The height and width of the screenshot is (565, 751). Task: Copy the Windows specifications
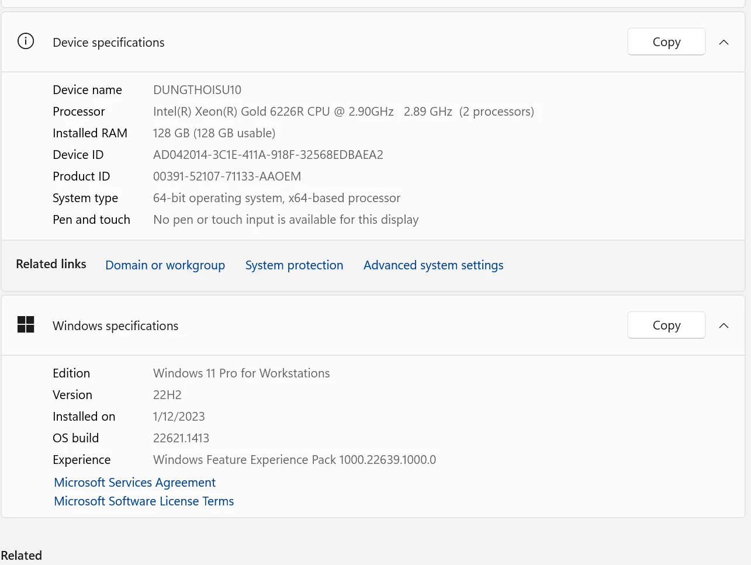pyautogui.click(x=666, y=325)
